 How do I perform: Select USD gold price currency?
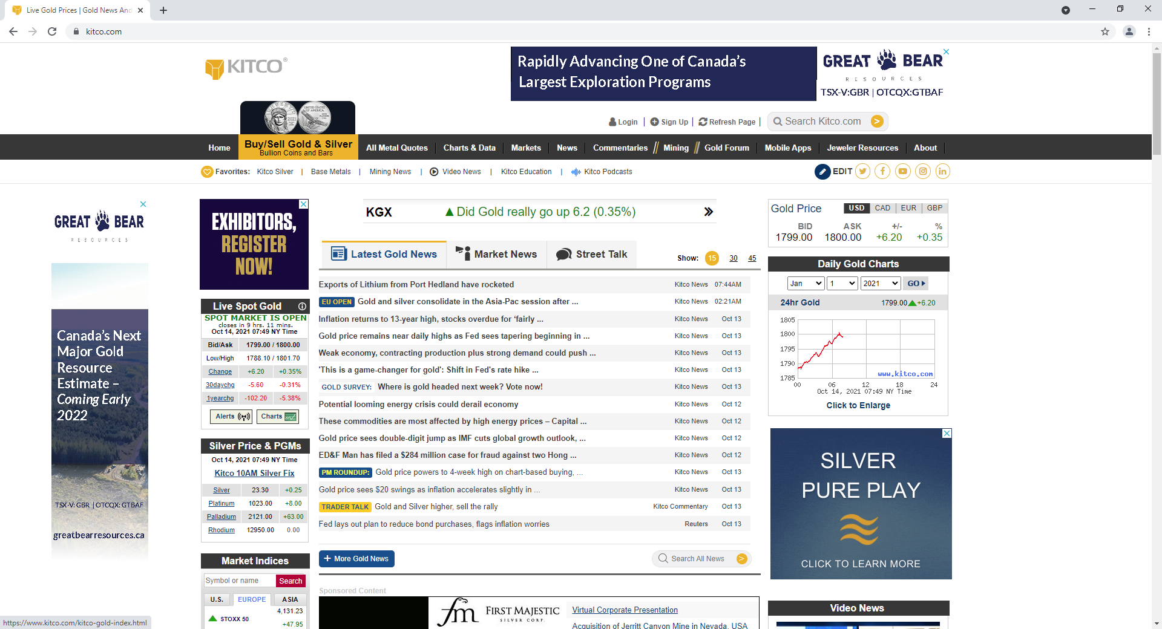click(x=856, y=208)
